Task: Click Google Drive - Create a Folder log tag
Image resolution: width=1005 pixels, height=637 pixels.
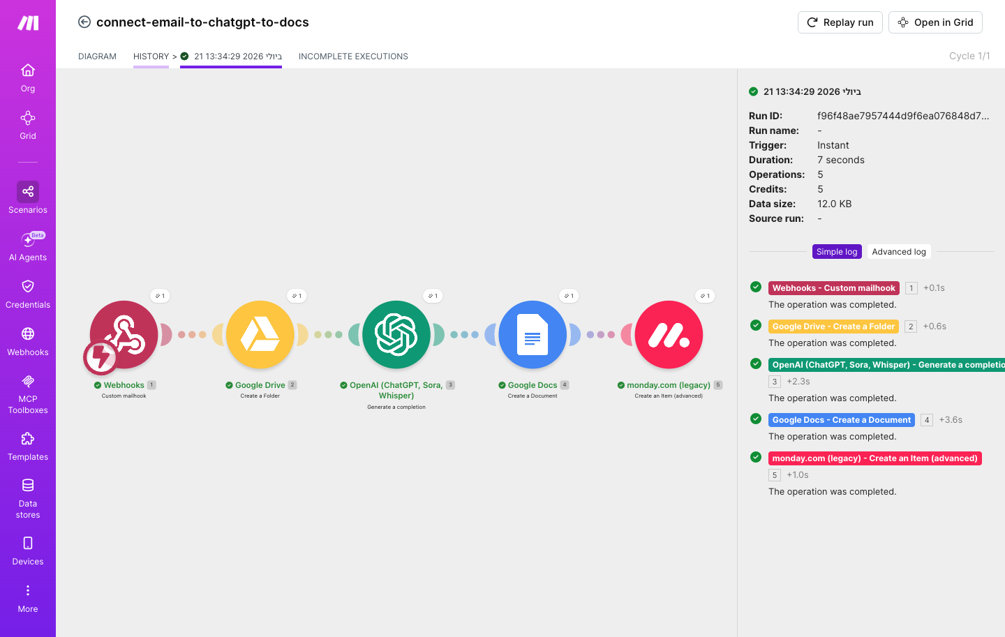Action: pos(833,327)
